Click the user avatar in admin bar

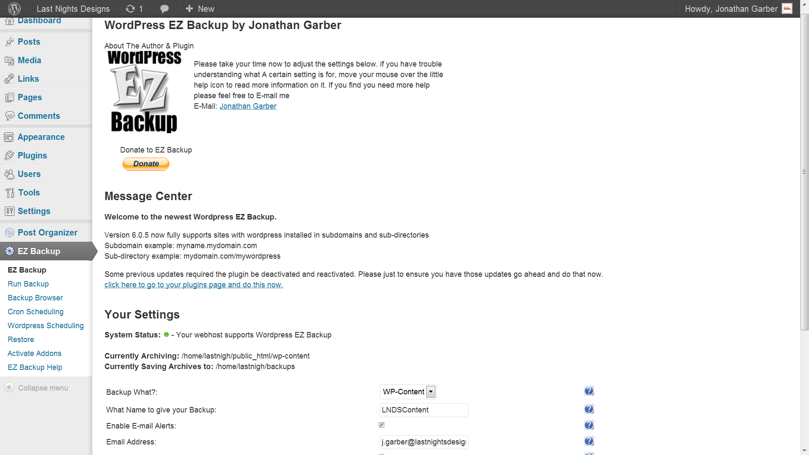pos(787,8)
